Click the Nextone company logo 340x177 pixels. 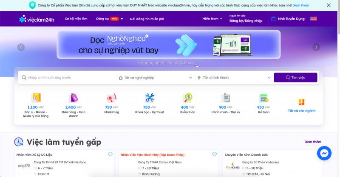(24, 166)
